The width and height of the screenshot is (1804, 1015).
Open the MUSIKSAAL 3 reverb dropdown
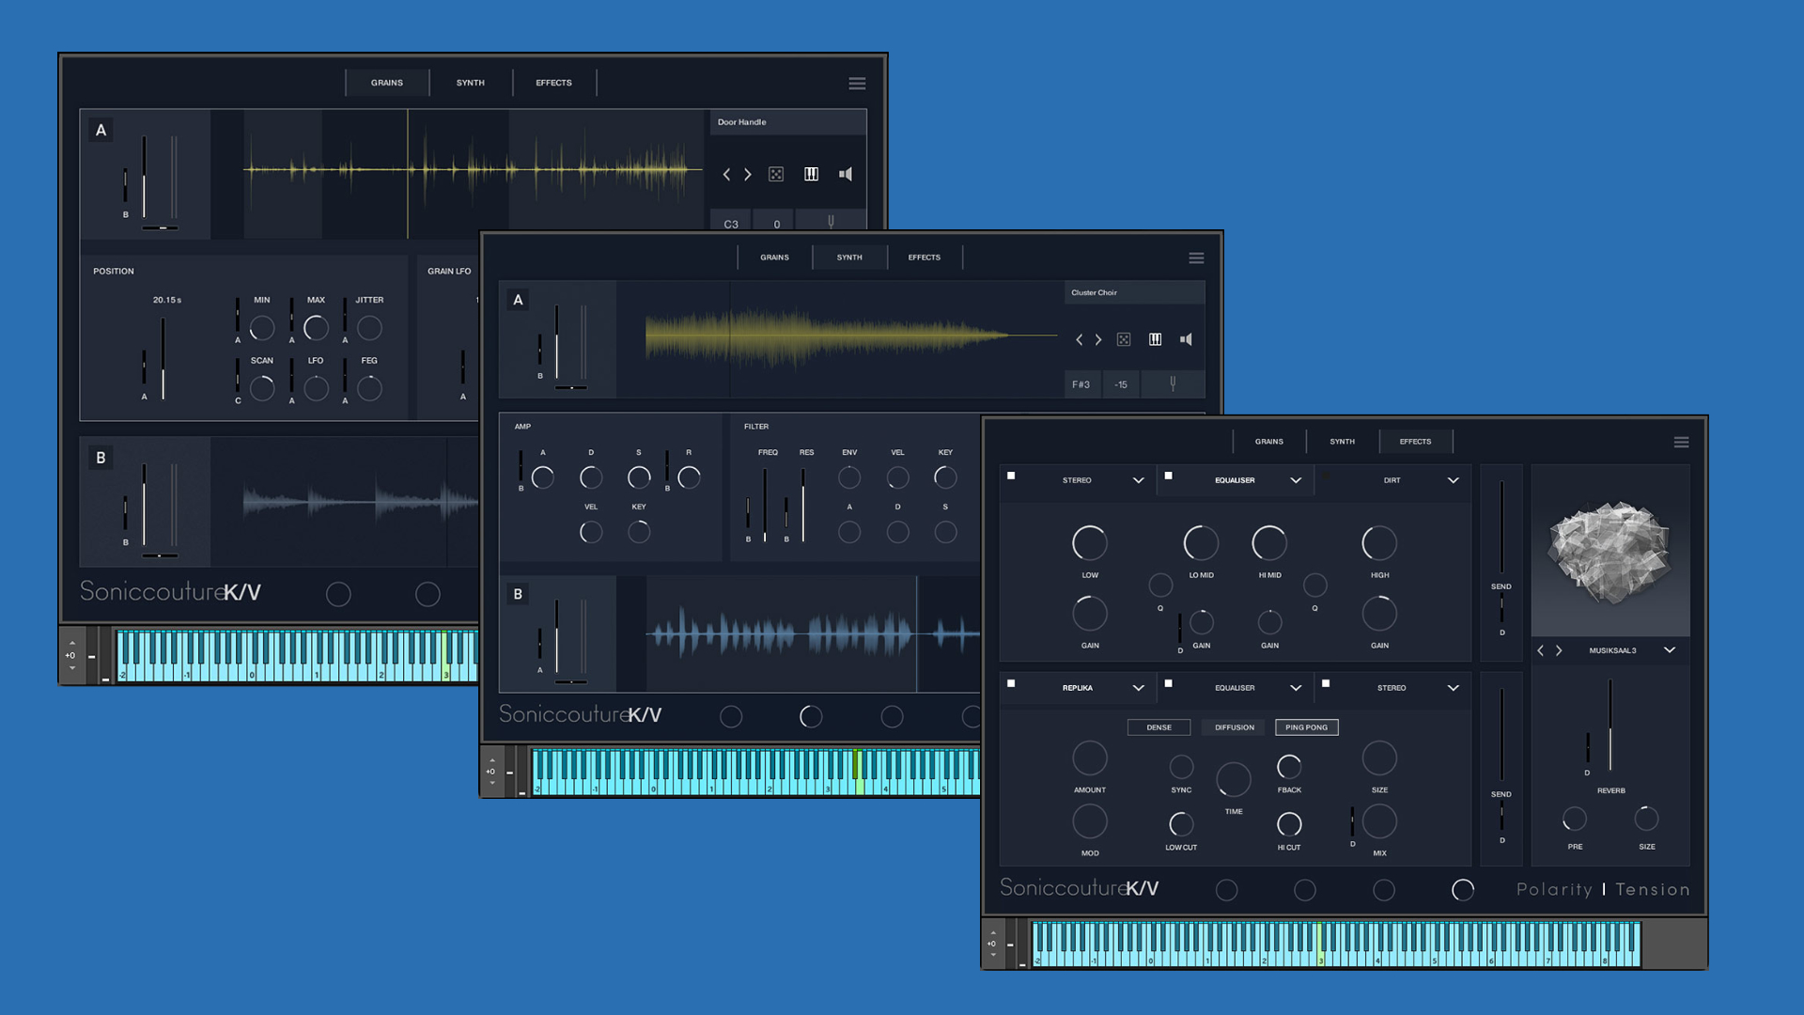pyautogui.click(x=1670, y=650)
